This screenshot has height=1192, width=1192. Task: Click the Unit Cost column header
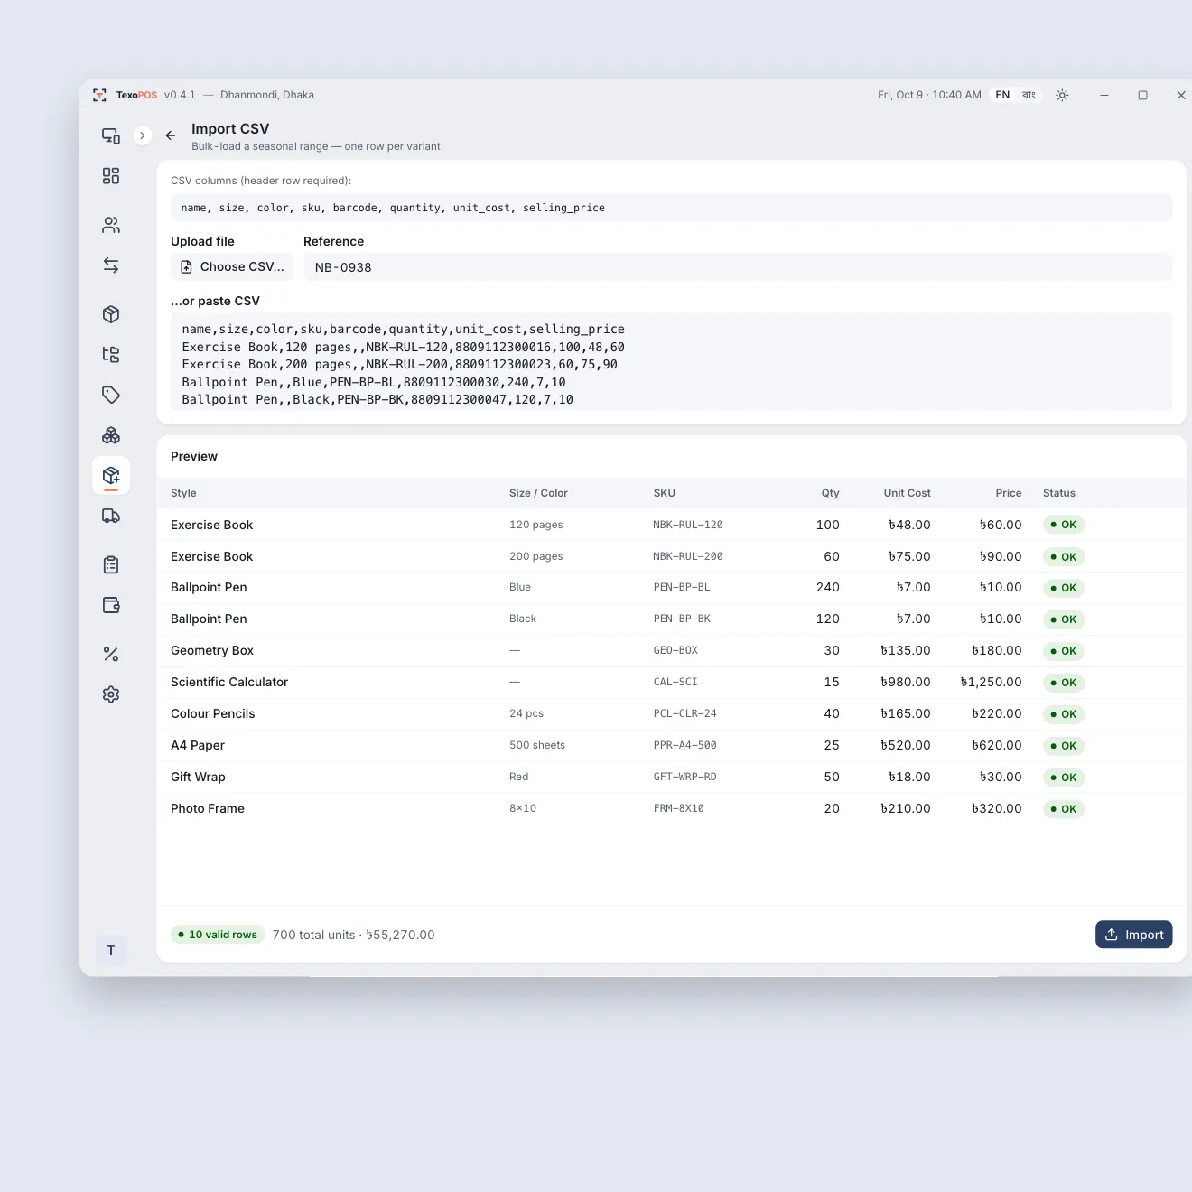tap(907, 493)
